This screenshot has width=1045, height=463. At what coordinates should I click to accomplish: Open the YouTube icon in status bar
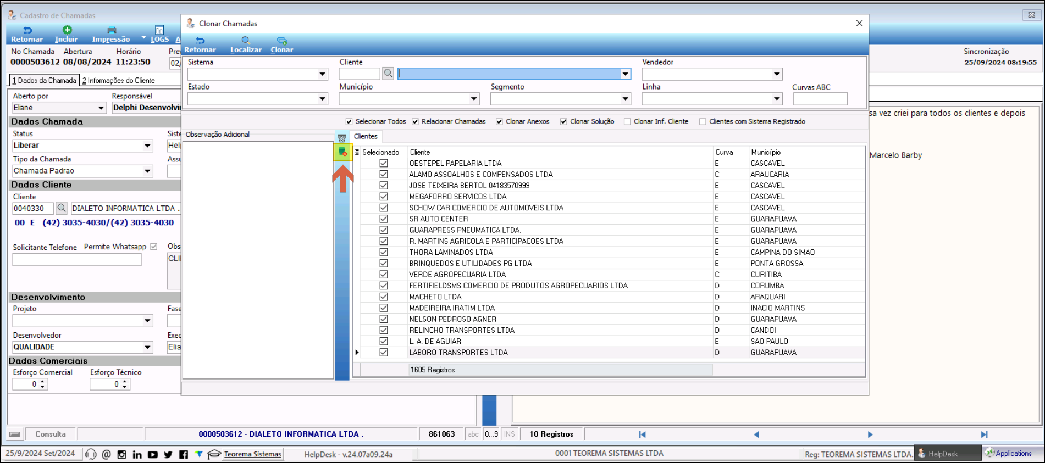(152, 454)
